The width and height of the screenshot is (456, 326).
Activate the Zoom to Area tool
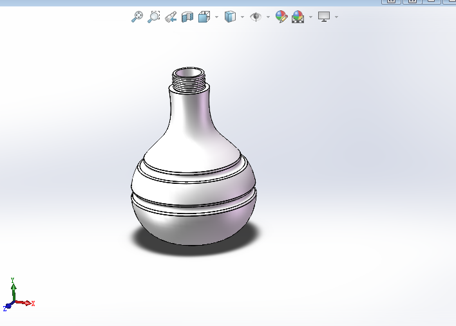154,17
